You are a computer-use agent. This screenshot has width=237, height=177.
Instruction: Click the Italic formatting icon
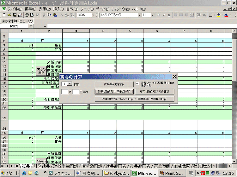(x=164, y=15)
